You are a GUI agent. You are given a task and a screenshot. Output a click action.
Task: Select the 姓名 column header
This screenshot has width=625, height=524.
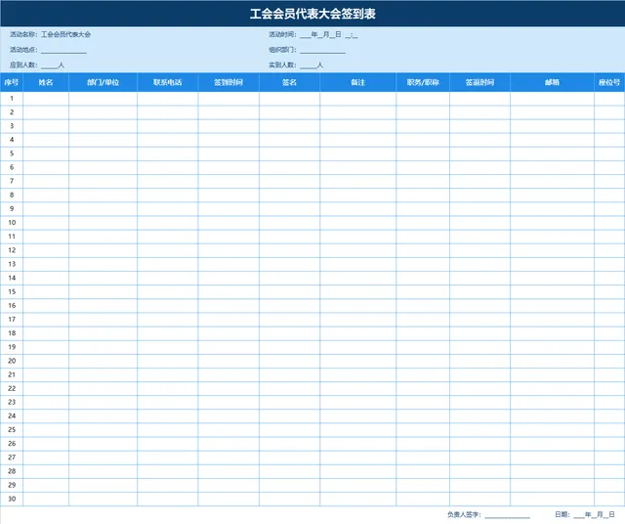point(46,83)
